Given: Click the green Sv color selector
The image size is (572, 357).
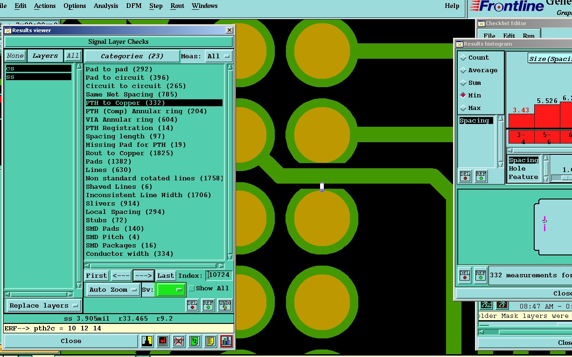Looking at the screenshot, I should (170, 290).
